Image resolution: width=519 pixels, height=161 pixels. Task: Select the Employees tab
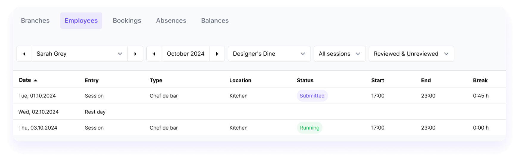(81, 21)
